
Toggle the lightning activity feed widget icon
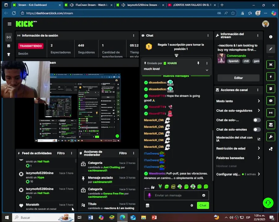pyautogui.click(x=271, y=76)
